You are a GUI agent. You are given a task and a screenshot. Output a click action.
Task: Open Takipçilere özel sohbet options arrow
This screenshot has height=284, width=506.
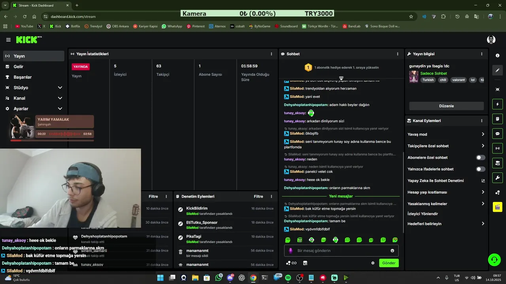pyautogui.click(x=483, y=146)
